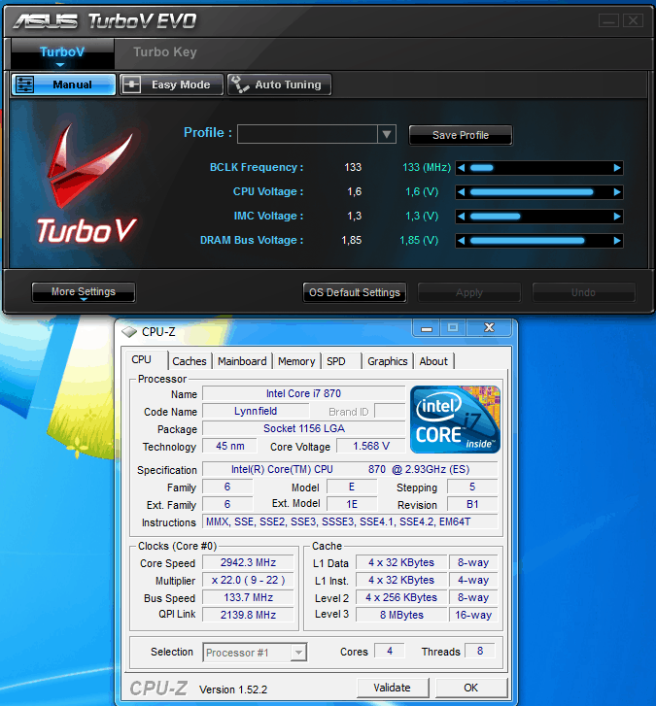Viewport: 656px width, 706px height.
Task: Expand More Settings
Action: pyautogui.click(x=84, y=292)
